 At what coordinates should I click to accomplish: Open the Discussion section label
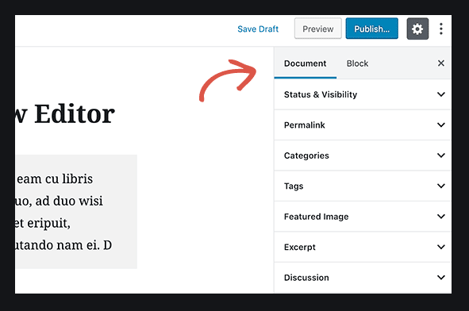(306, 278)
